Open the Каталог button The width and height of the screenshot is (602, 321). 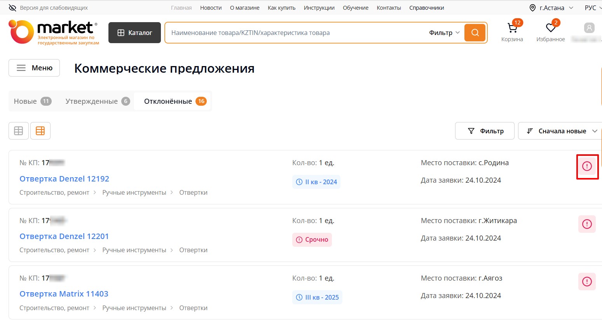tap(134, 33)
